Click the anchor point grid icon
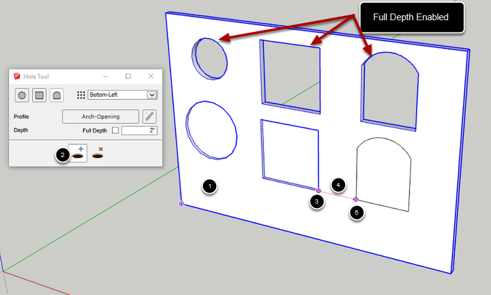This screenshot has height=295, width=491. (80, 95)
